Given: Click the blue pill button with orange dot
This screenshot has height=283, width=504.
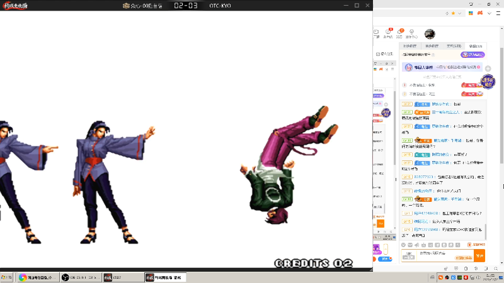Looking at the screenshot, I should tap(385, 259).
